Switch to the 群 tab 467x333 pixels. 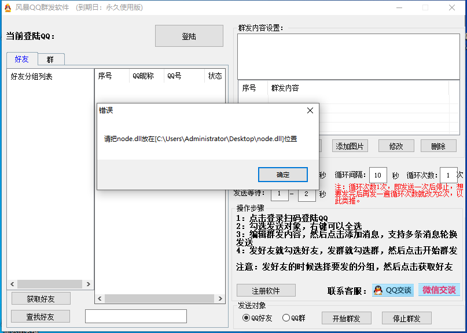coord(50,60)
